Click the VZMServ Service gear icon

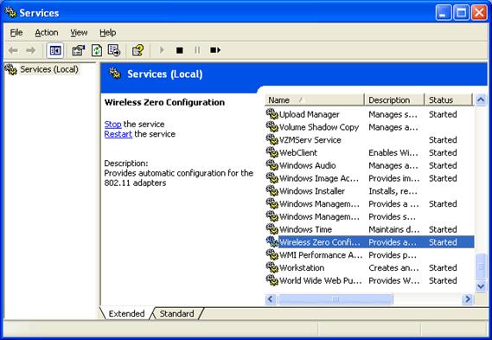pos(272,139)
